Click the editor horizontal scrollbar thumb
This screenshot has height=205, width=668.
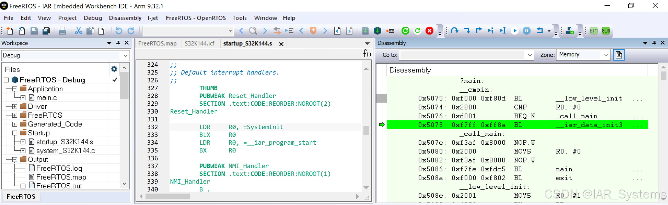(168, 197)
